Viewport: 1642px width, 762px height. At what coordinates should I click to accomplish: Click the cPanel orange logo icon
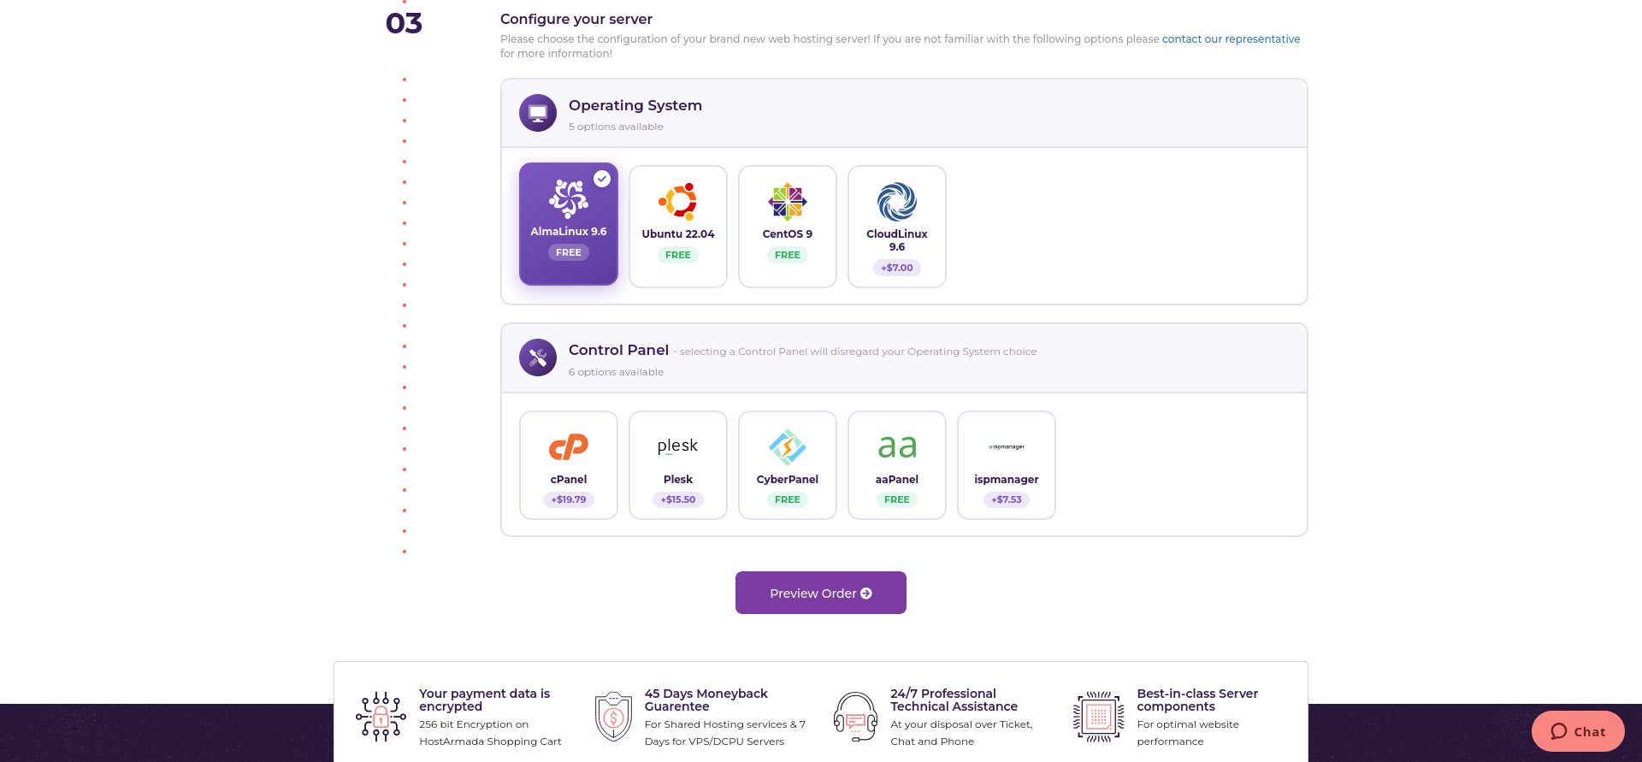click(569, 446)
